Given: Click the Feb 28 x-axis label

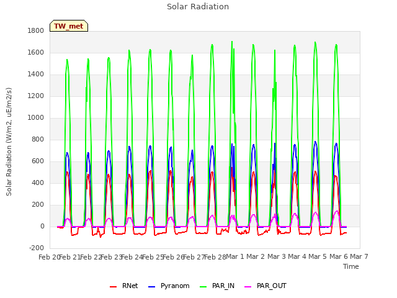Looking at the screenshot, I should pos(215,257).
